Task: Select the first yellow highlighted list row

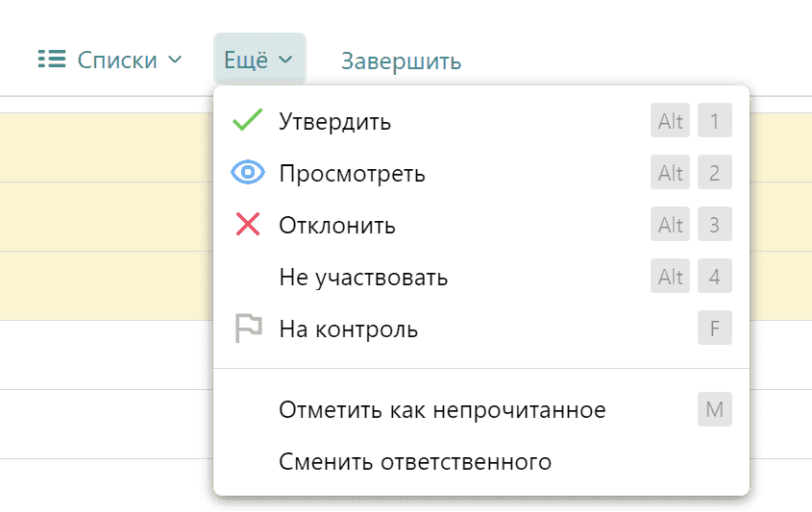Action: pos(106,147)
